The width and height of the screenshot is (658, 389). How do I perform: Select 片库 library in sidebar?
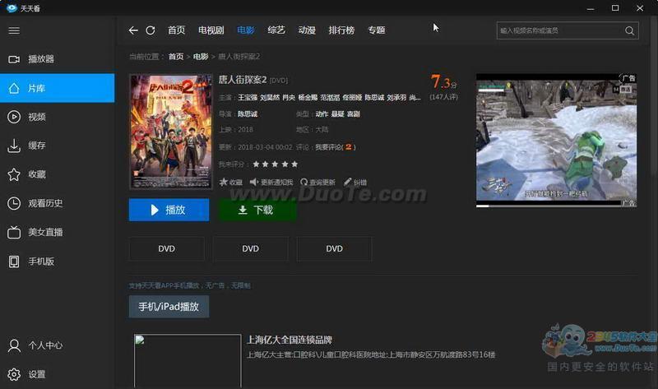click(x=57, y=88)
